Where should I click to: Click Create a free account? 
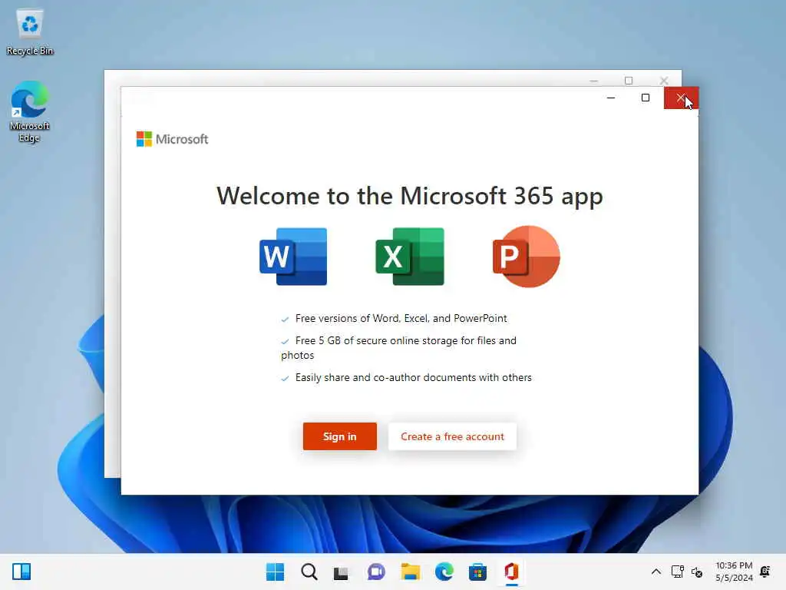452,436
